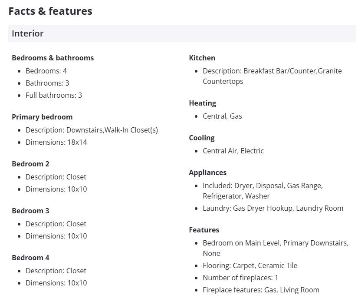358x295 pixels.
Task: Select the Number of fireplaces: 1 entry
Action: (x=240, y=278)
